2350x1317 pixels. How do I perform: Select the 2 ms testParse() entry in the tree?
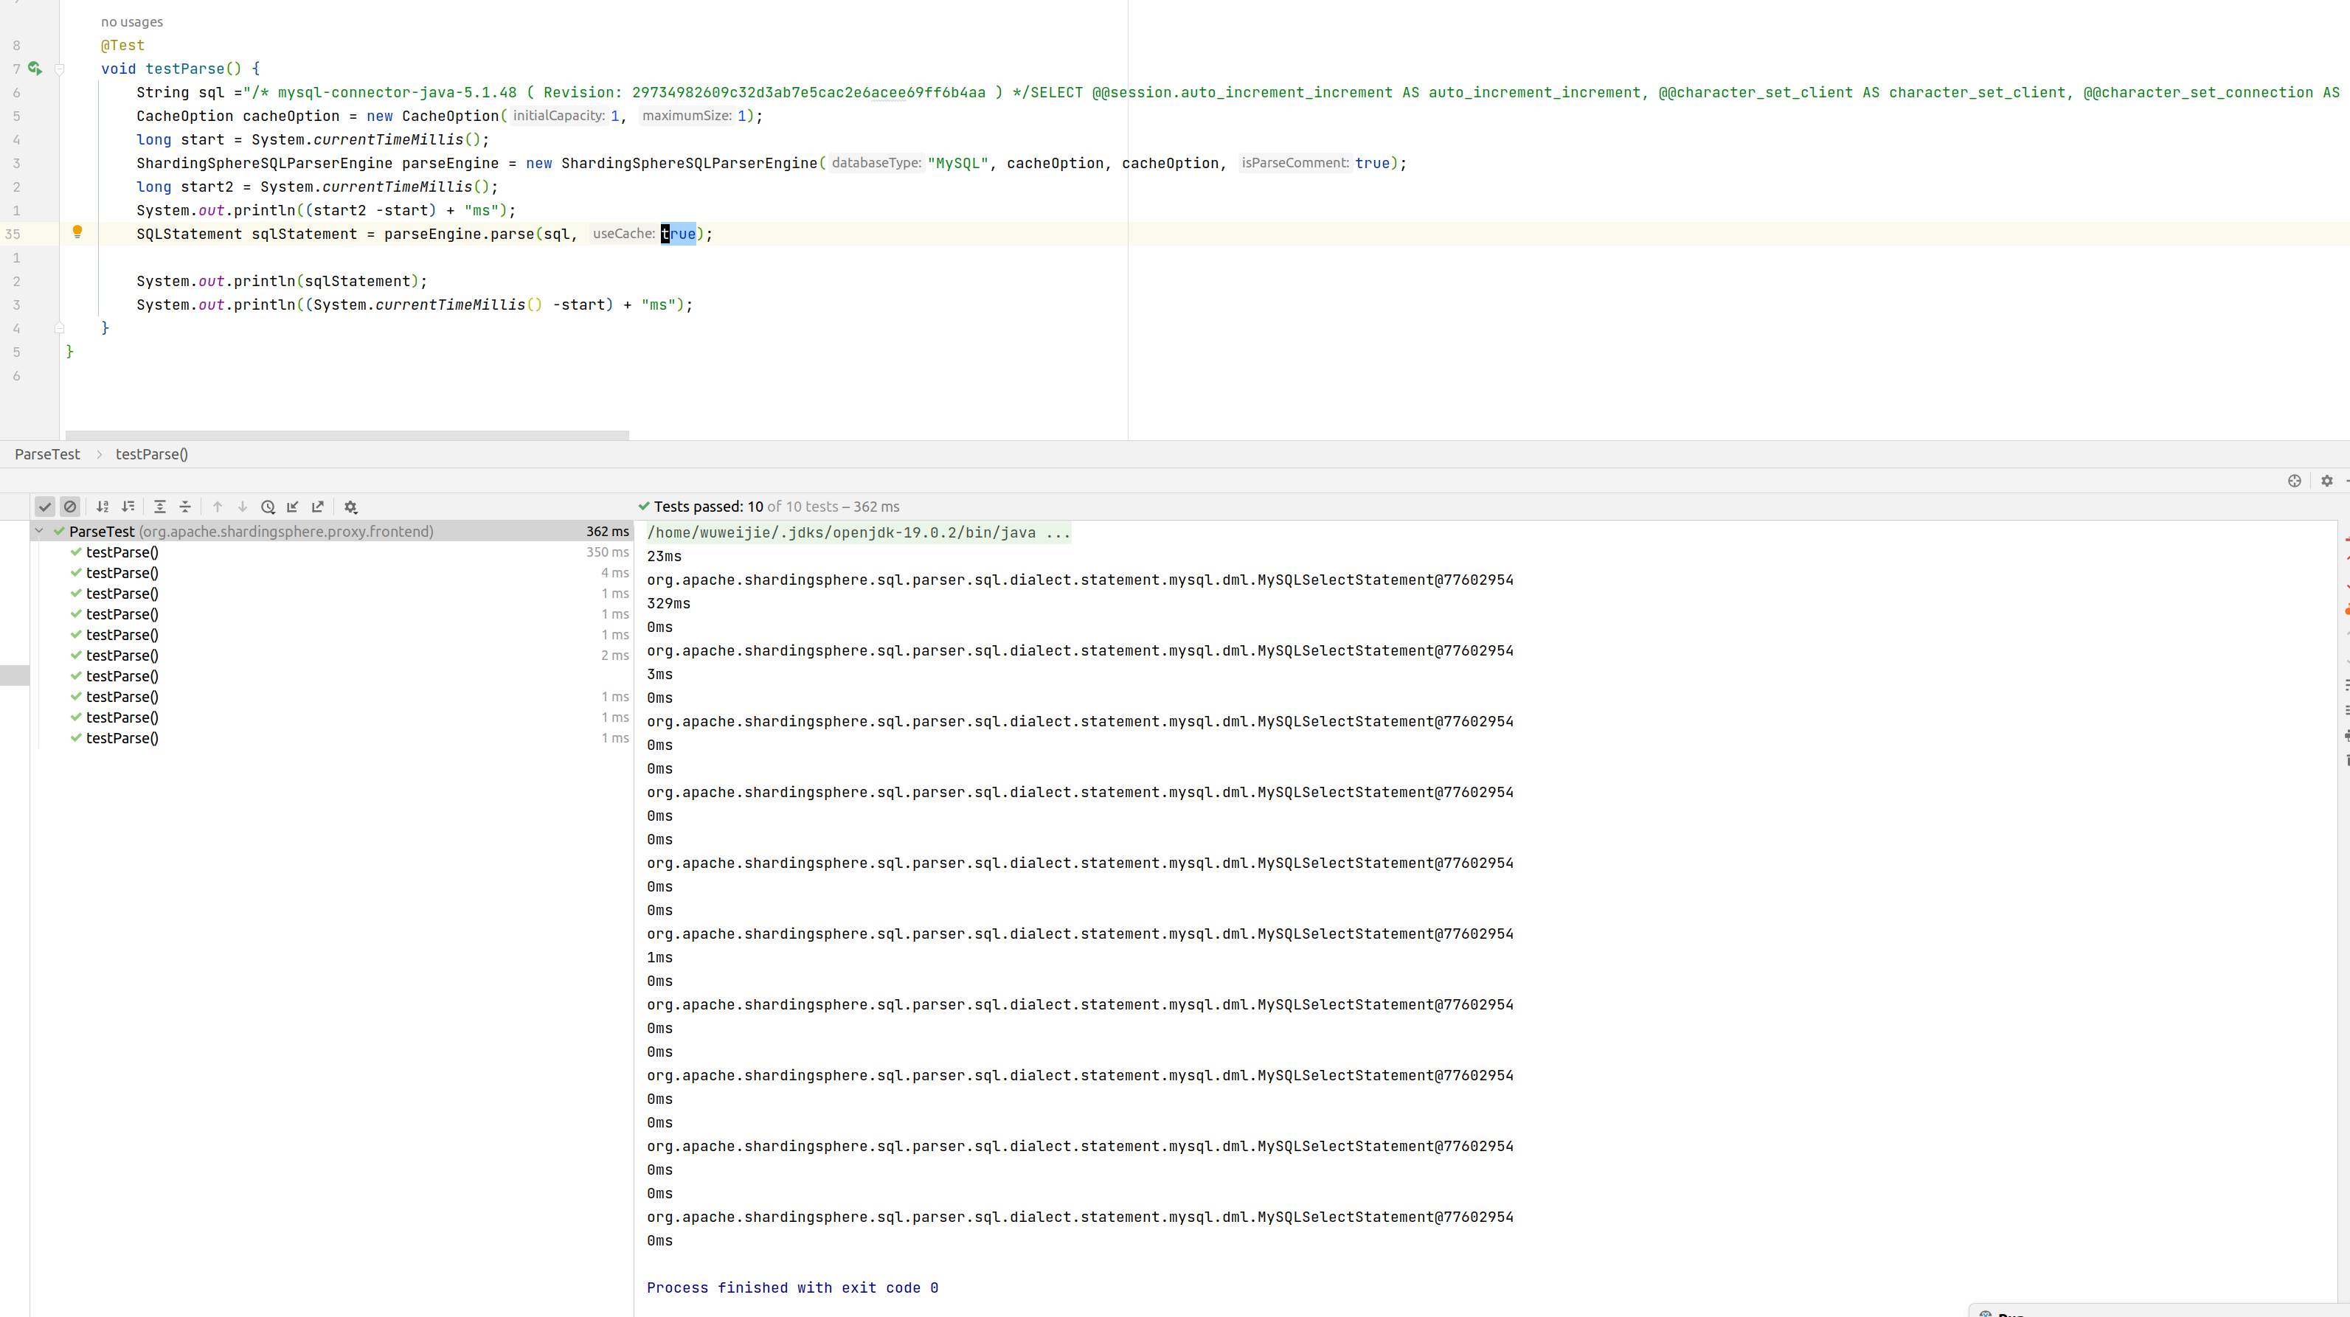tap(122, 655)
